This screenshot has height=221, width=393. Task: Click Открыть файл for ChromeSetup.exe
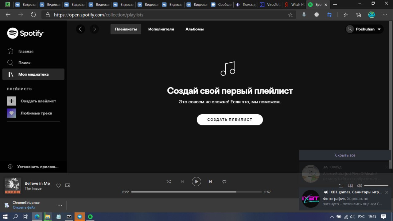(24, 207)
